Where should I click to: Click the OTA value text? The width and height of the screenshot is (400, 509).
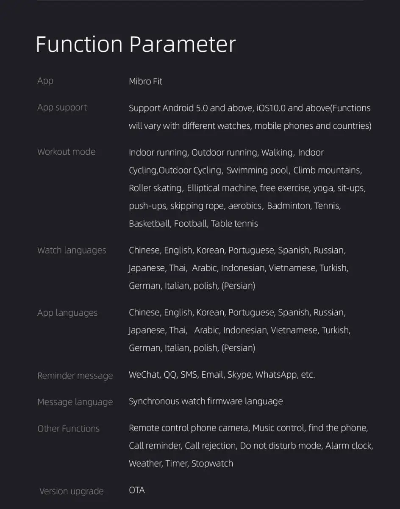(137, 490)
